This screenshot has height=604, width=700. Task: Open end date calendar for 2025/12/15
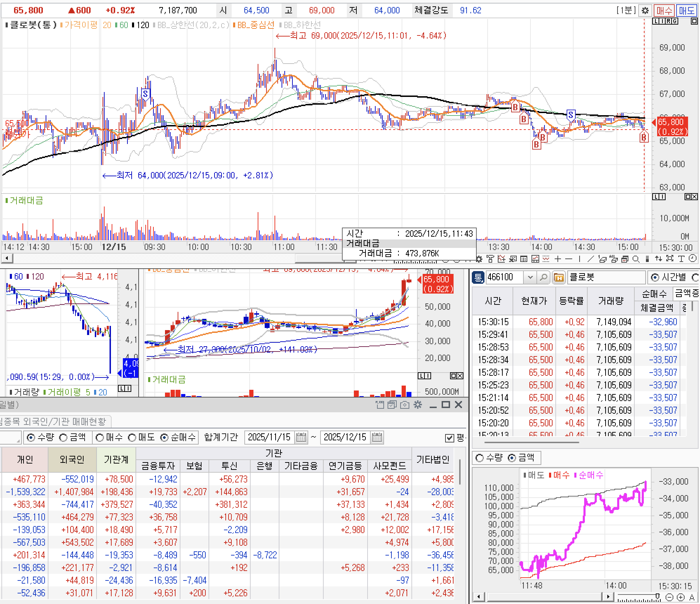[377, 438]
